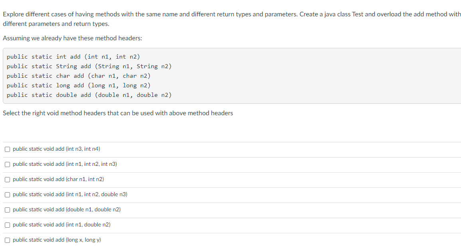Viewport: 461px width, 252px height.
Task: Click the code line 'public static long add'
Action: pos(79,85)
